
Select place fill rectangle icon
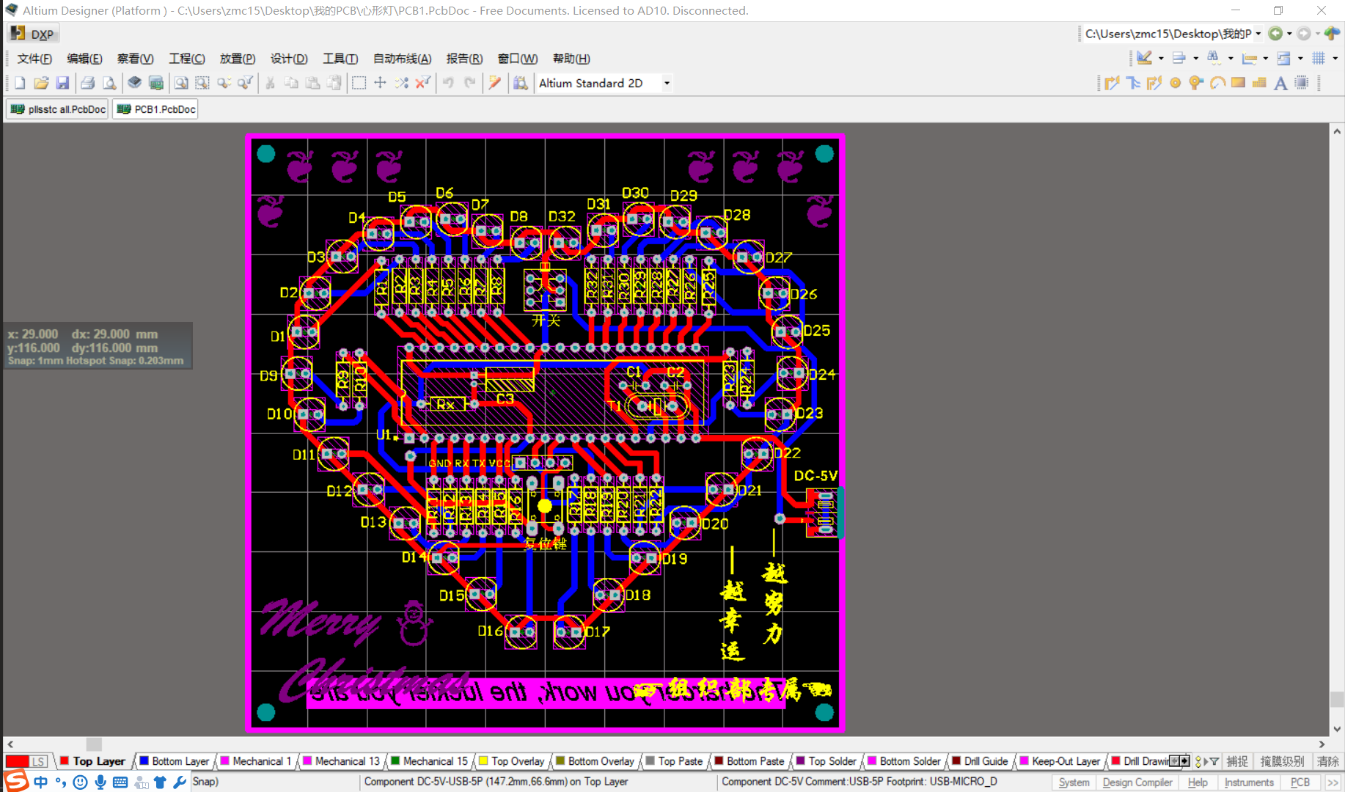1239,83
